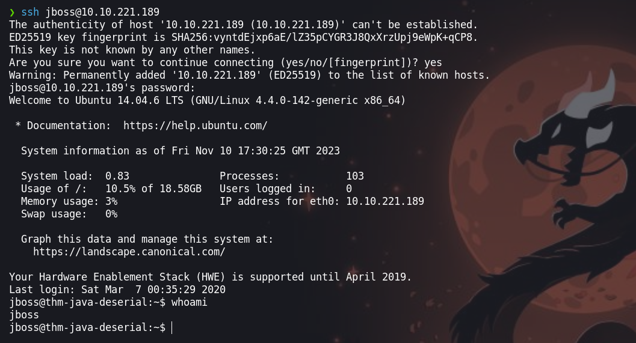
Task: Click the Ubuntu 14.04.6 LTS welcome line
Action: click(208, 100)
